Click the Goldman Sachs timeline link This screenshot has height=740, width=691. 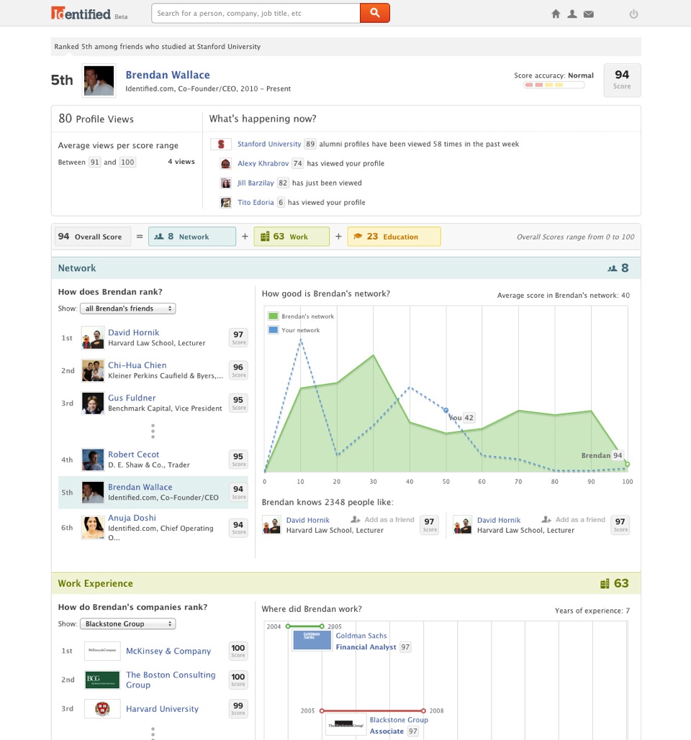[361, 636]
